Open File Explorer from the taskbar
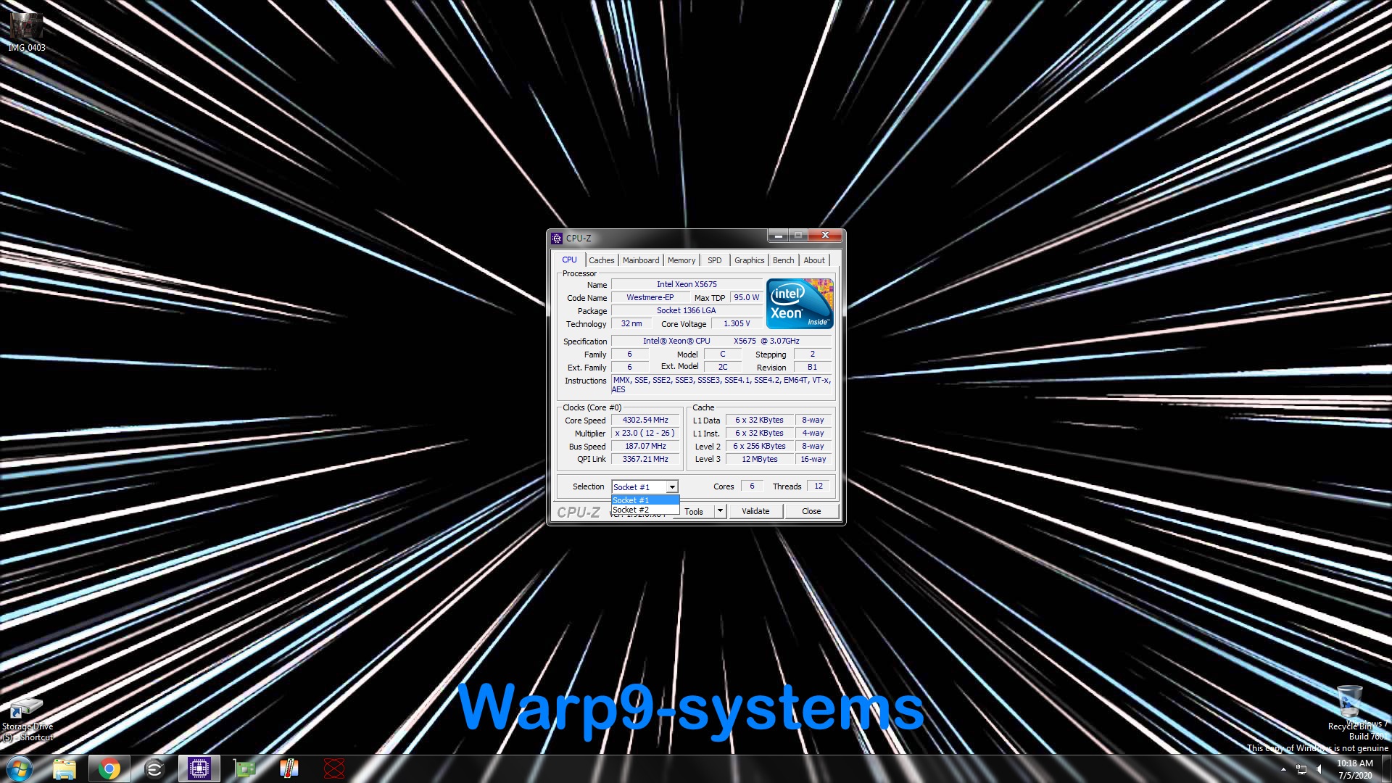 click(x=64, y=768)
